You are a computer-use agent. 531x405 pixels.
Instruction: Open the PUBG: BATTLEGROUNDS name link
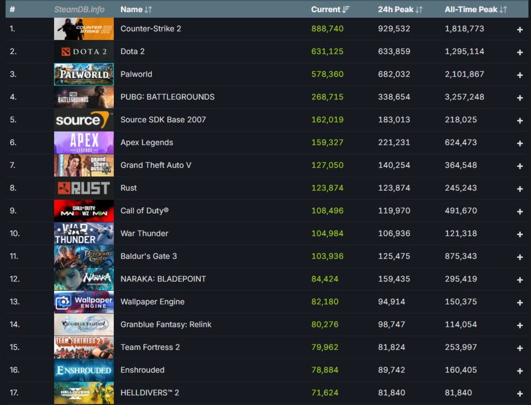click(x=167, y=97)
